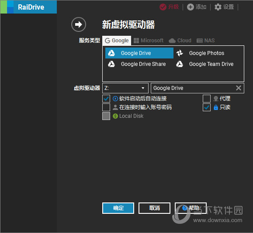Click the blue help question mark icon
Image resolution: width=253 pixels, height=233 pixels.
pos(184,208)
